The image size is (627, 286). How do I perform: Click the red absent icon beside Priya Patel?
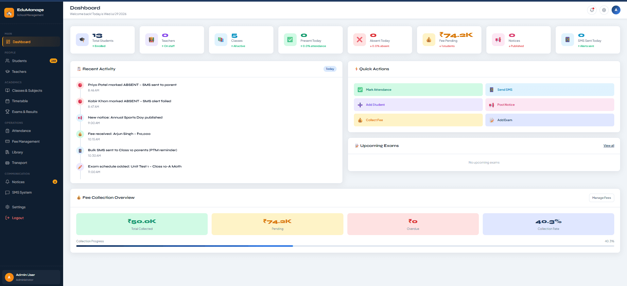point(80,85)
